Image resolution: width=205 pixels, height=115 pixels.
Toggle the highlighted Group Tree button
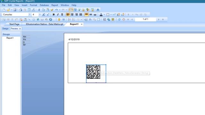71,10
